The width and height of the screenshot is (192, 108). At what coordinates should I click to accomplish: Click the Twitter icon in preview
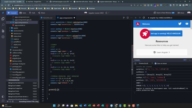click(180, 24)
